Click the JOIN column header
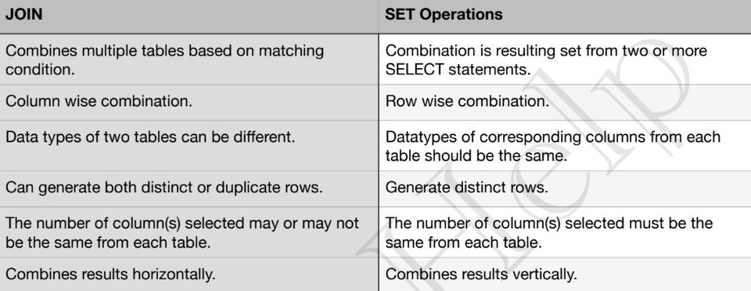The height and width of the screenshot is (291, 751). point(189,16)
